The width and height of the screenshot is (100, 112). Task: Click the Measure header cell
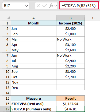click(x=33, y=98)
